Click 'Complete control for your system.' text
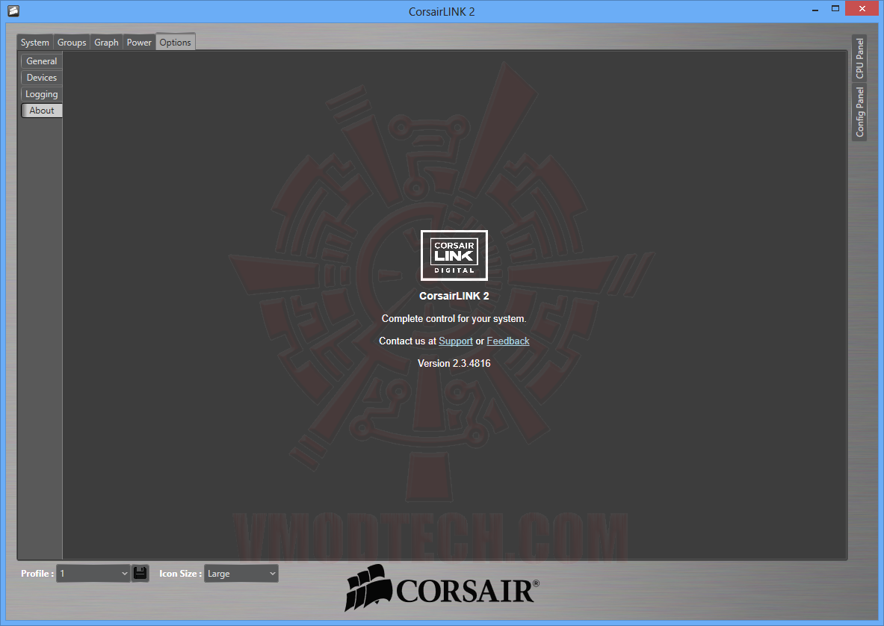884x626 pixels. [454, 318]
